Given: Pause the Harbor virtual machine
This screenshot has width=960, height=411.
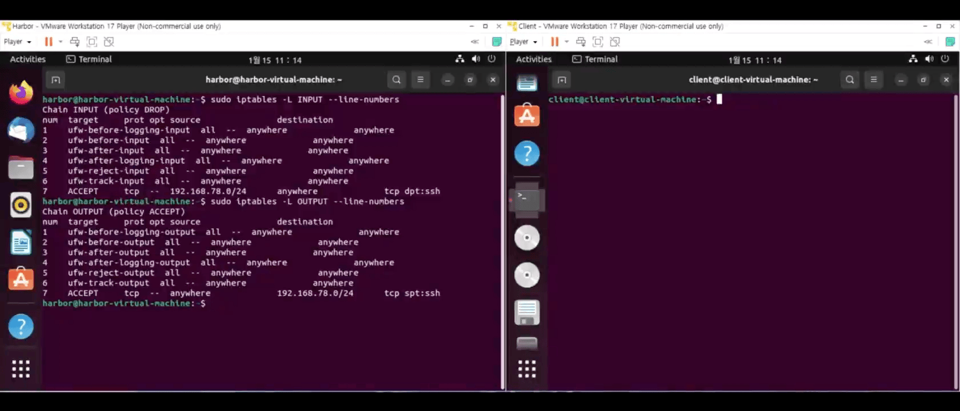Looking at the screenshot, I should 49,42.
